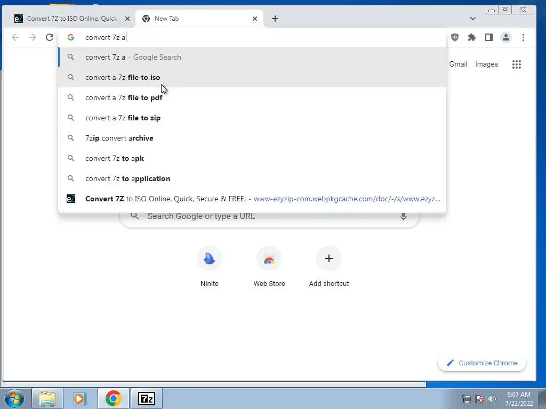Click the Add shortcut button
Viewport: 546px width, 409px height.
tap(328, 267)
